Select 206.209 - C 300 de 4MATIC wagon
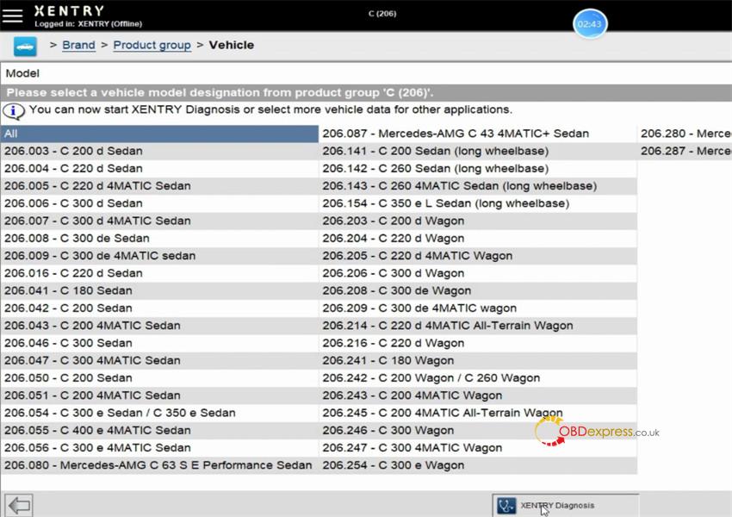Image resolution: width=732 pixels, height=517 pixels. click(x=478, y=308)
